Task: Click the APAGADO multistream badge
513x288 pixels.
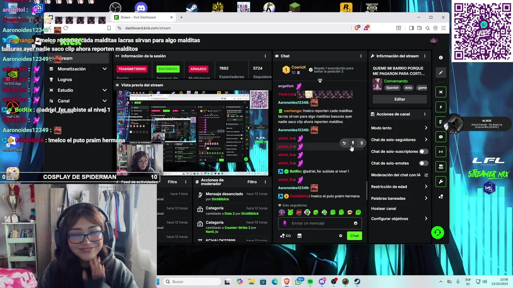Action: (x=198, y=69)
